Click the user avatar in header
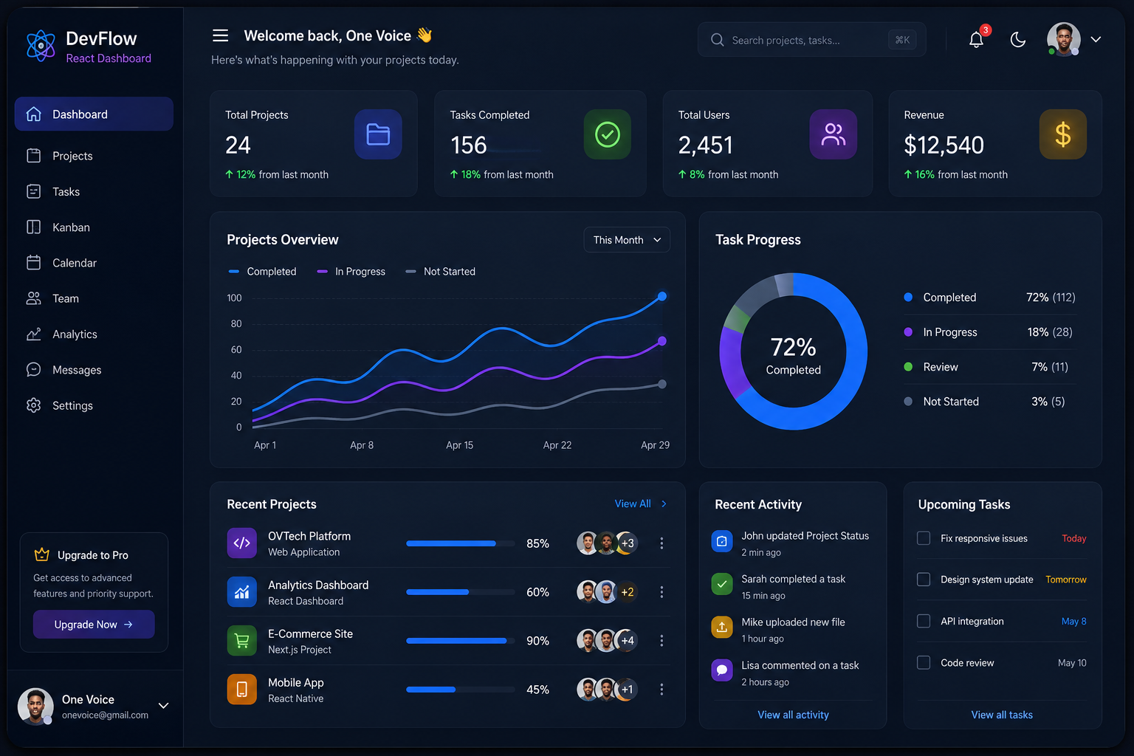 (1063, 39)
